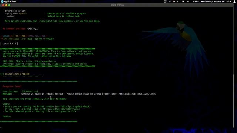Click the terminal vertical scrollbar
237x133 pixels.
click(233, 101)
